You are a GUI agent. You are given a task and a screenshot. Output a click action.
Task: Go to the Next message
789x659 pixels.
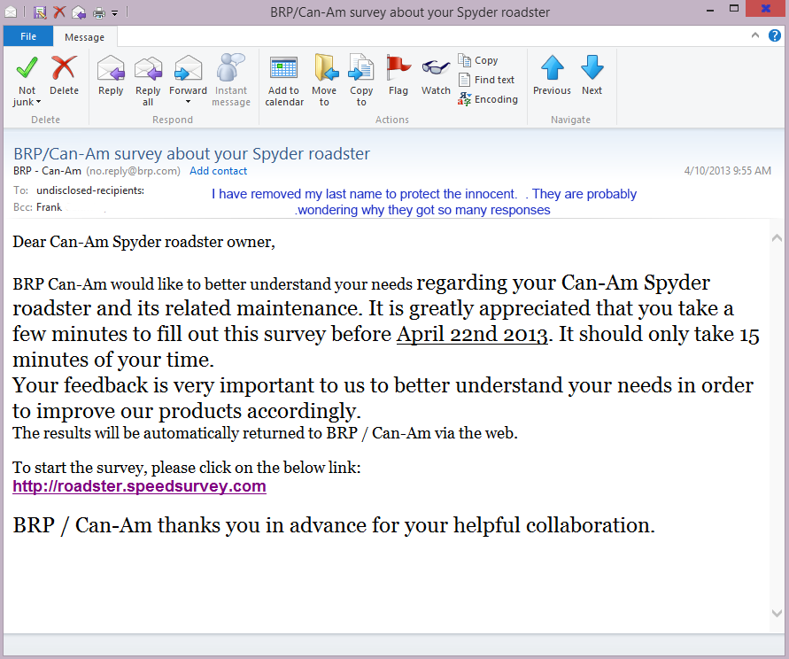coord(592,75)
